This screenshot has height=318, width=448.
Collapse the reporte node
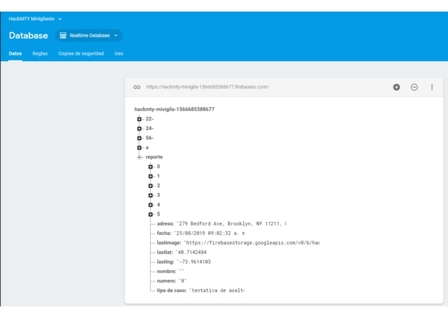tap(139, 157)
